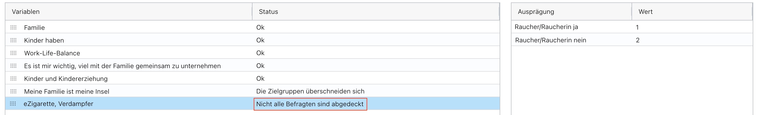
Task: Click drag handle beside Meine Familie ist meine Insel
Action: [13, 91]
